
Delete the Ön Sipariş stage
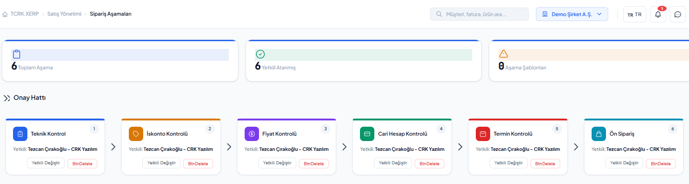pos(661,163)
